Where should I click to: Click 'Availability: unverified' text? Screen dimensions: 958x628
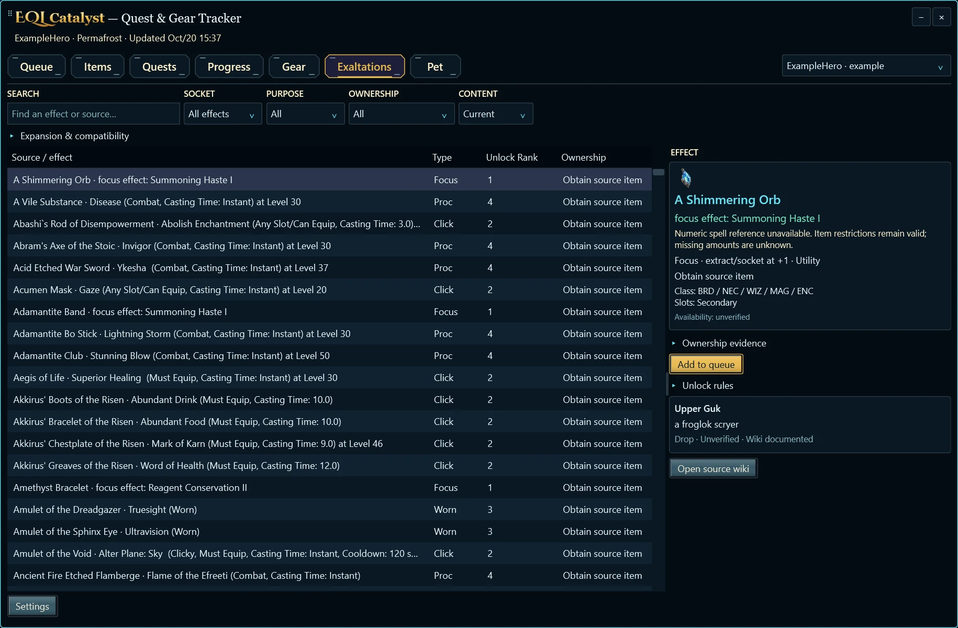(x=712, y=317)
